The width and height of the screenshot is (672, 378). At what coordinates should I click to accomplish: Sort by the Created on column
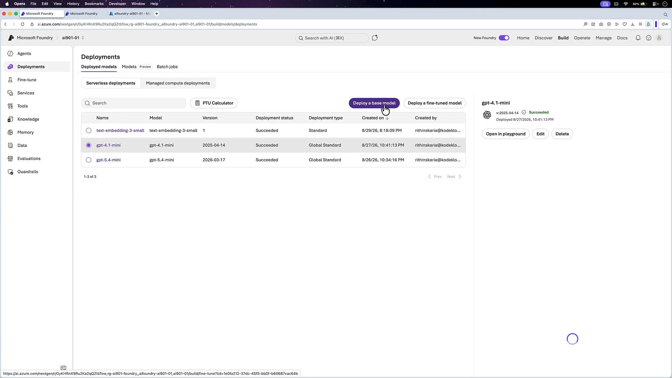pyautogui.click(x=375, y=118)
